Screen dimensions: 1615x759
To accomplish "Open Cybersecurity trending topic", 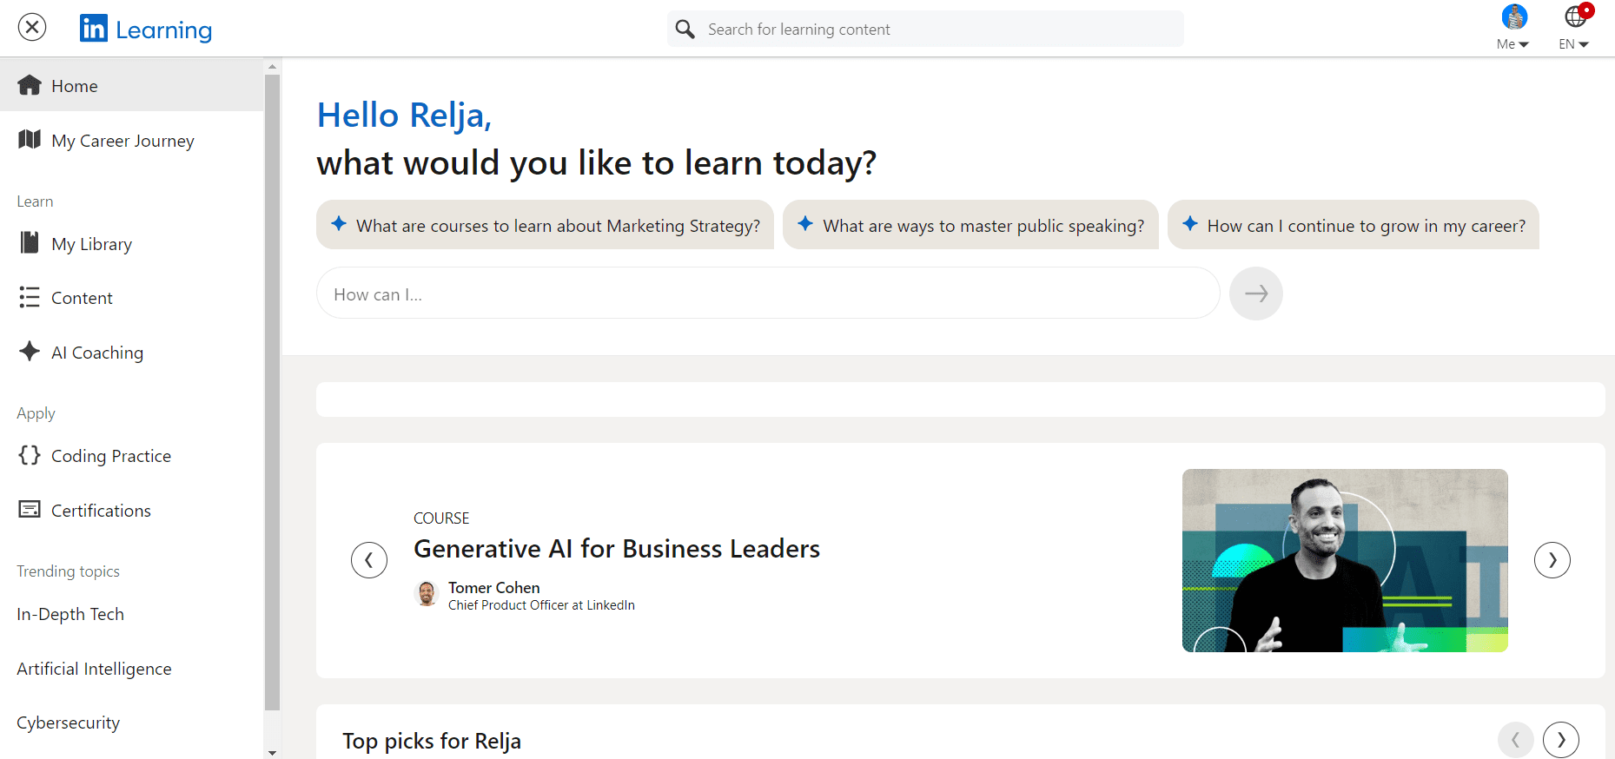I will pos(68,723).
